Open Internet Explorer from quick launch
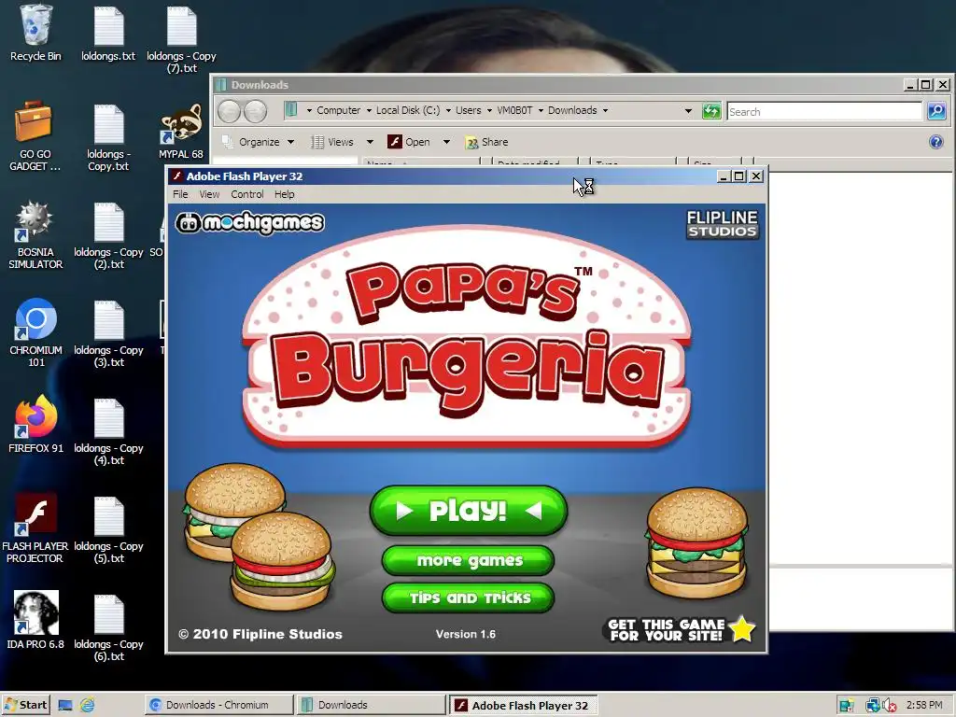The height and width of the screenshot is (717, 956). (x=87, y=706)
